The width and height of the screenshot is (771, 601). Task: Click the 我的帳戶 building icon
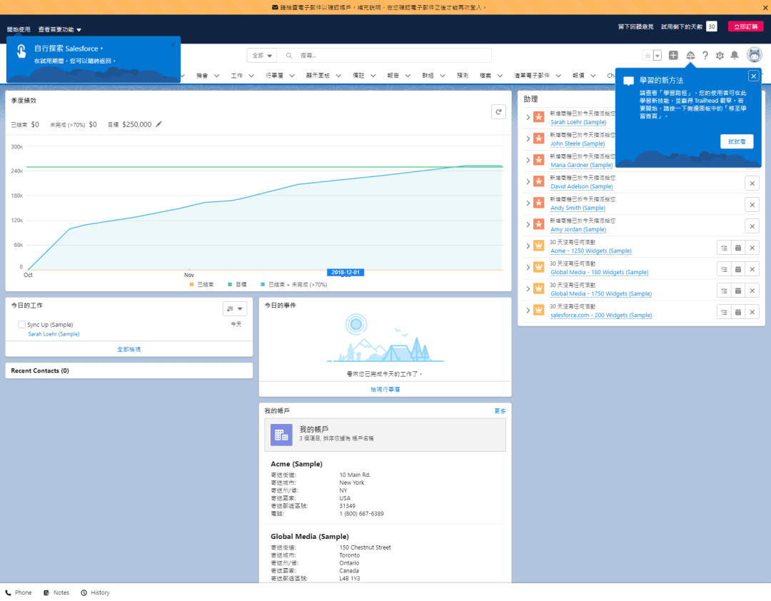point(281,435)
